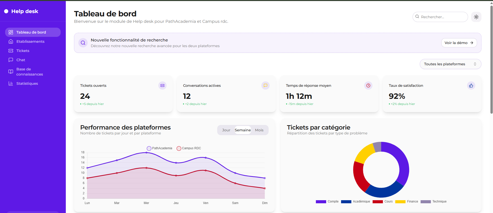
Task: Open the Toutes les plateformes dropdown
Action: tap(450, 64)
